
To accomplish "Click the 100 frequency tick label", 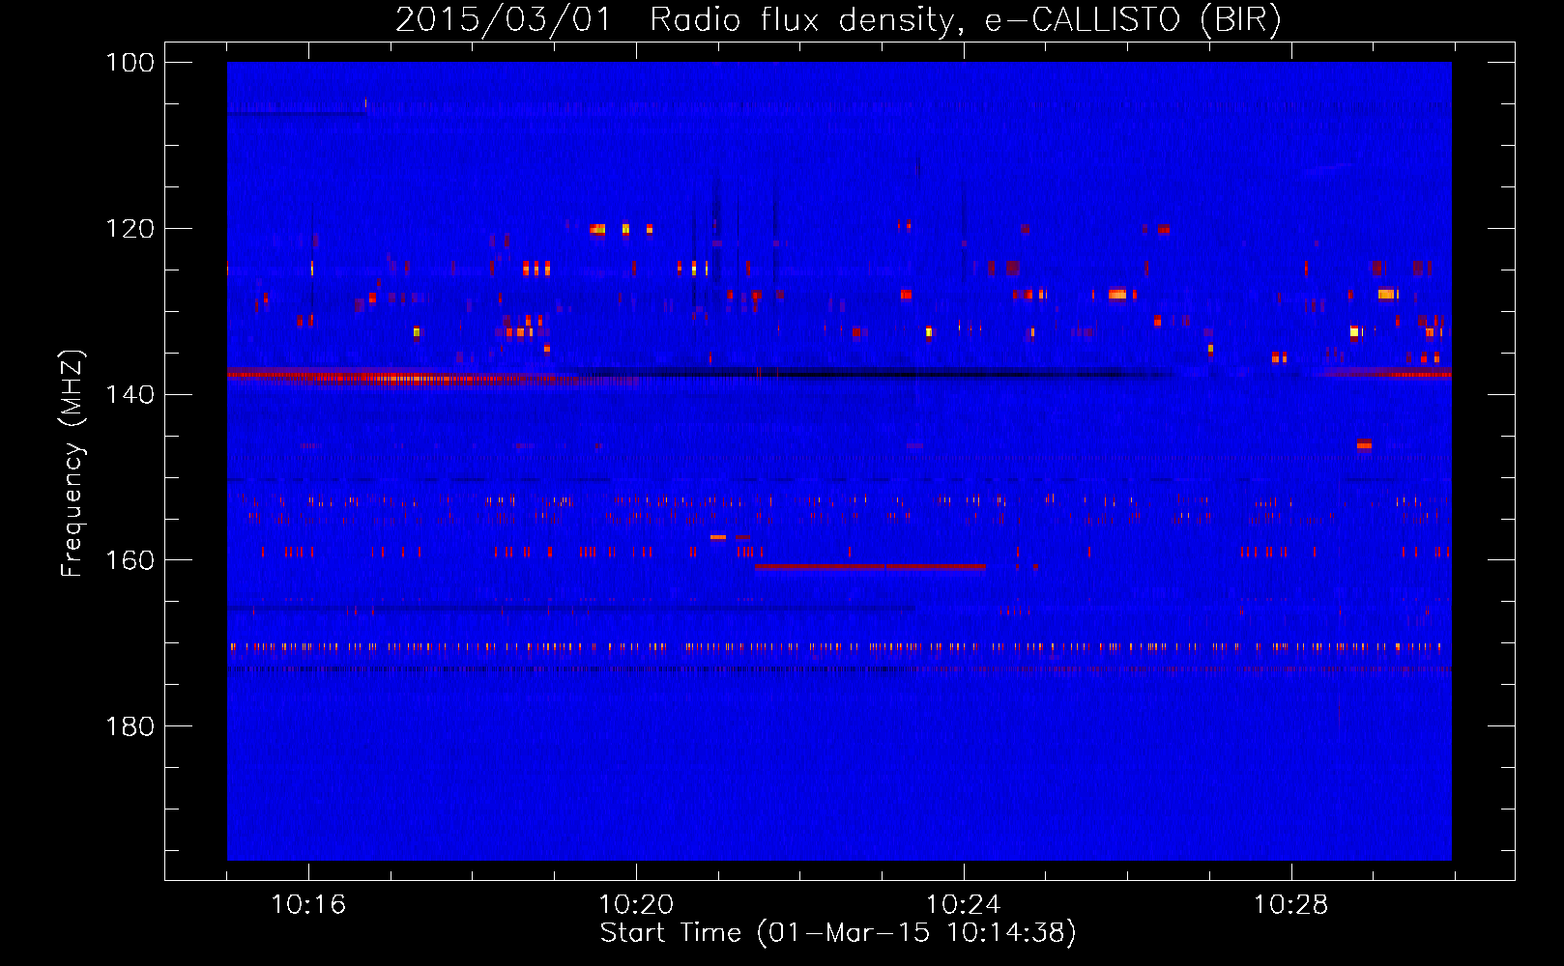I will pyautogui.click(x=130, y=63).
